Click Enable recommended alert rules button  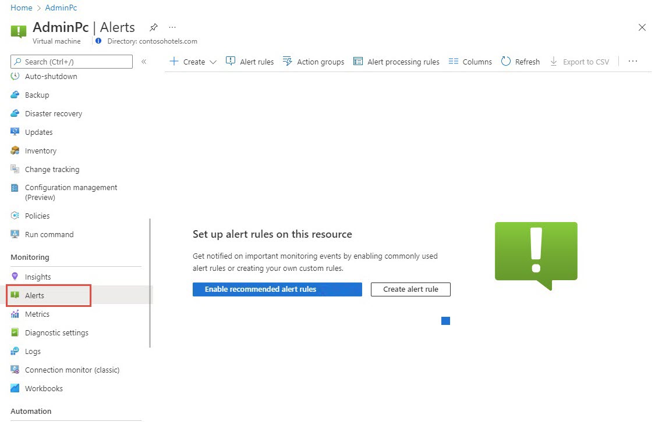[277, 289]
